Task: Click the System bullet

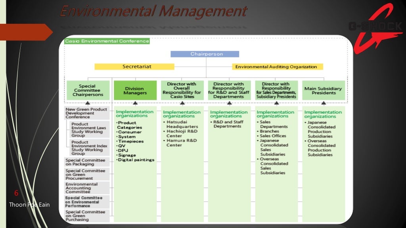Action: coord(126,137)
